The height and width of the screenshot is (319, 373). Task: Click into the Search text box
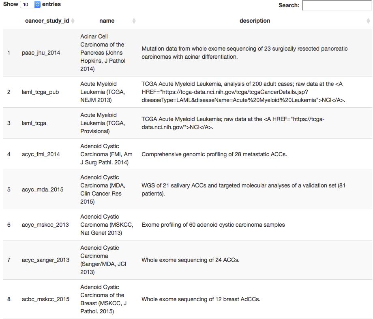[x=337, y=5]
